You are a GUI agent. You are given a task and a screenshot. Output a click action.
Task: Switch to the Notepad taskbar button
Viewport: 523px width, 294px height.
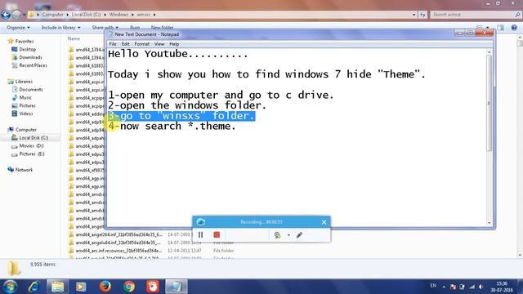(177, 287)
